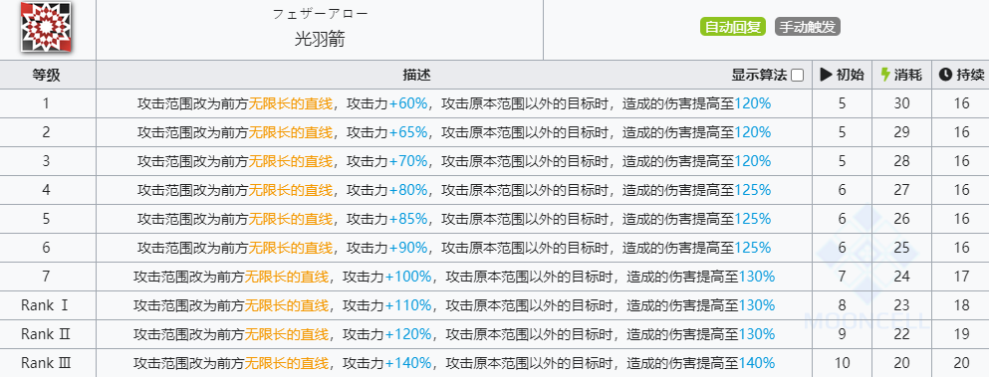Click the 等级 column header

pyautogui.click(x=46, y=75)
